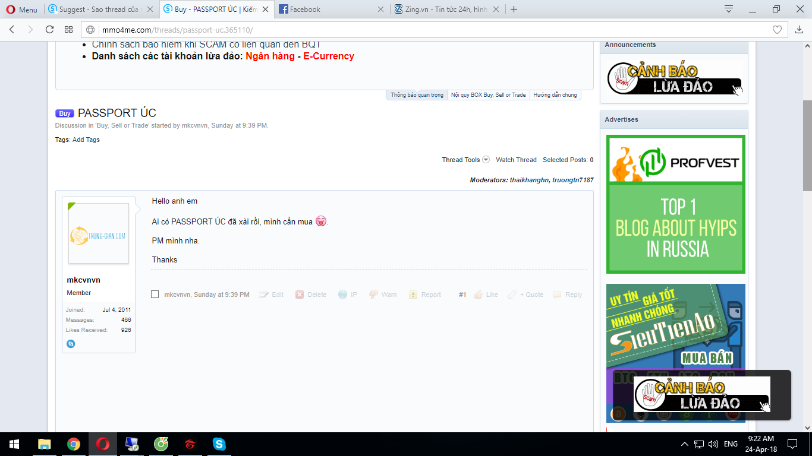Open the Sunday at 9:39 PM post timestamp
This screenshot has height=456, width=812.
[x=222, y=294]
